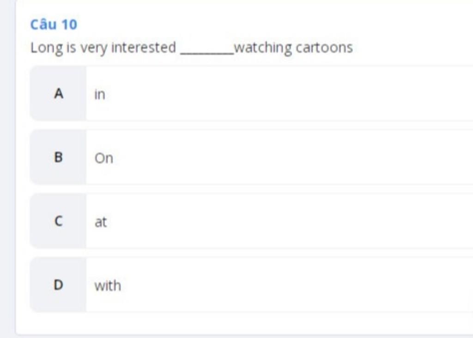Choose option D row for question 10
Viewport: 473px width, 338px height.
tap(252, 285)
